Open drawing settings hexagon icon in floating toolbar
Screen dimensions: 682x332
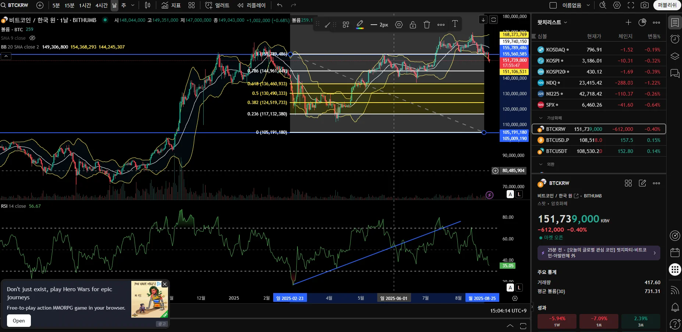(399, 25)
